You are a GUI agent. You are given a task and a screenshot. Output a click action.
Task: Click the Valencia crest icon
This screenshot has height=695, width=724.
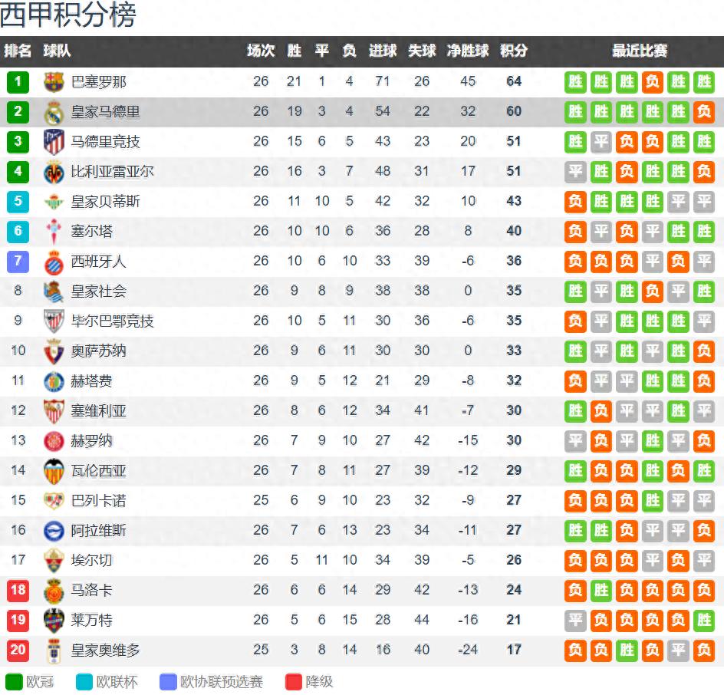(x=54, y=471)
